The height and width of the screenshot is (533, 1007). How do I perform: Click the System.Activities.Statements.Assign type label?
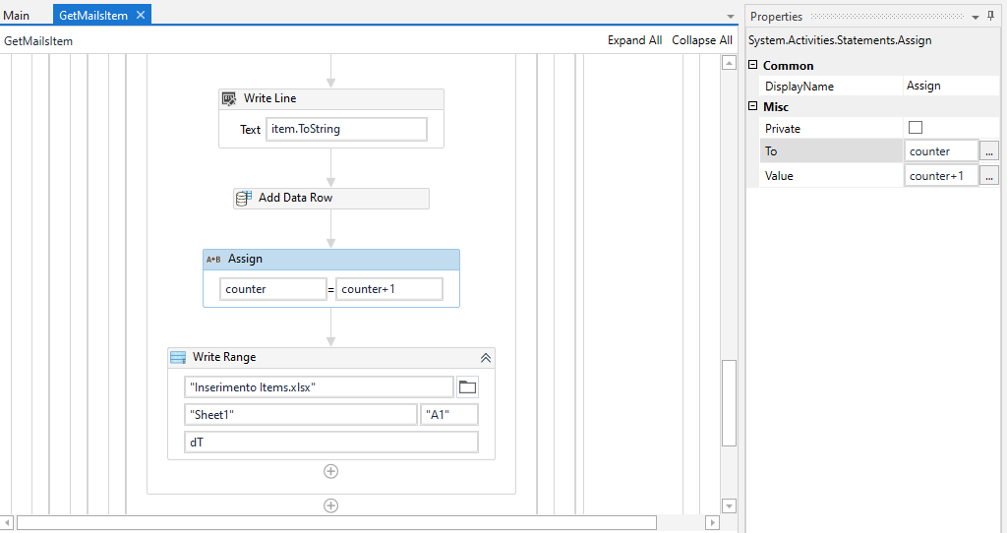[x=840, y=40]
